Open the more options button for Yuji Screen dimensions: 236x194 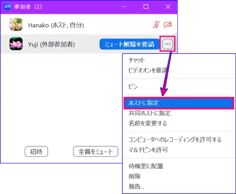(x=168, y=44)
